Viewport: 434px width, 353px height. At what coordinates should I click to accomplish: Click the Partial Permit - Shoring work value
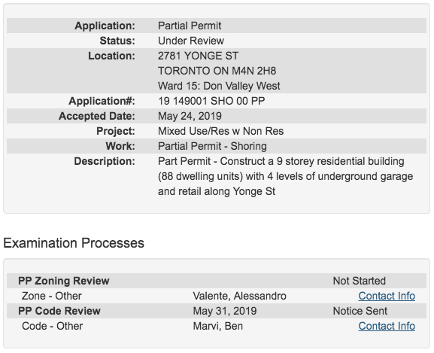(212, 146)
